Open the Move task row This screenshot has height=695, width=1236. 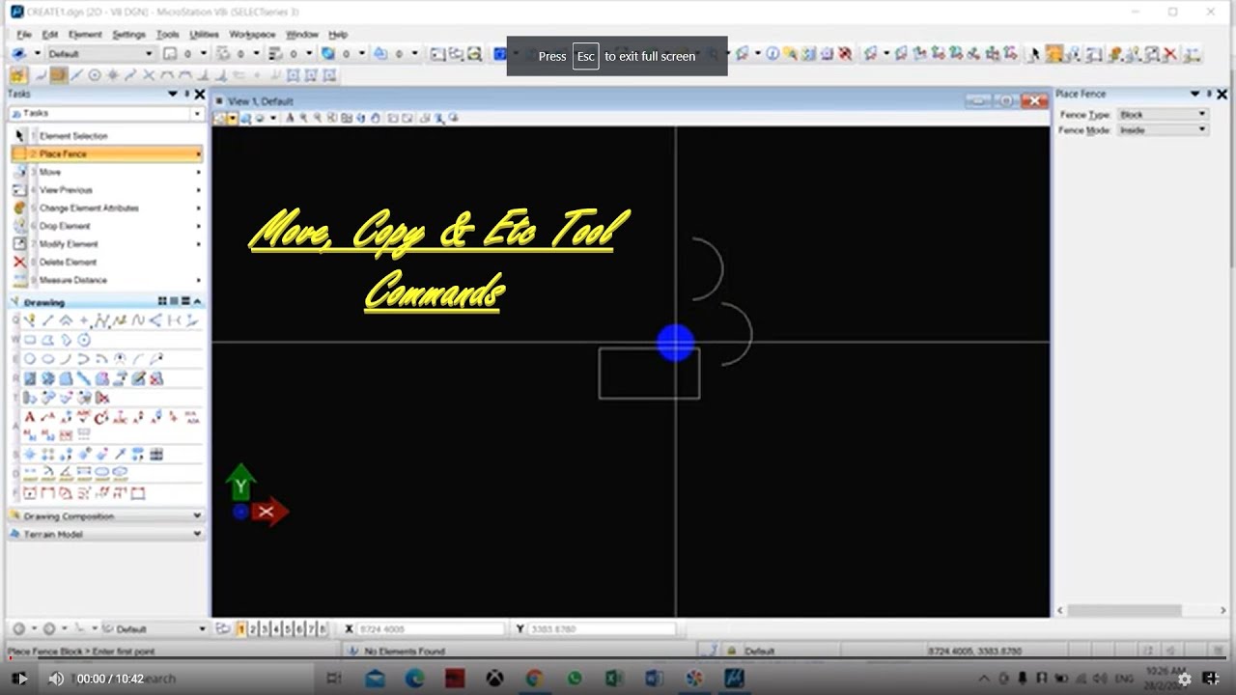click(107, 172)
